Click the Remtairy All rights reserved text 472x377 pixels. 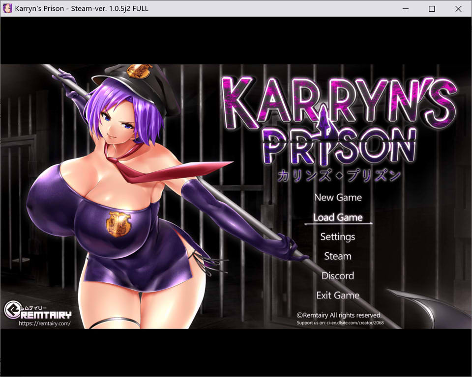click(339, 315)
